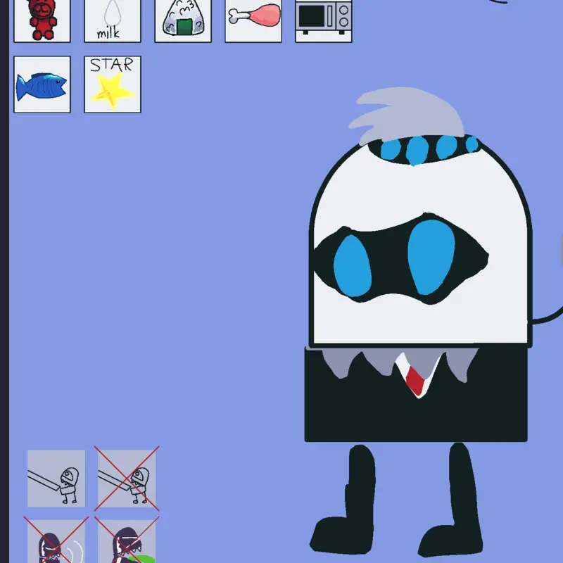This screenshot has width=563, height=563.
Task: Select the crossed-out sword attack tile
Action: click(127, 479)
